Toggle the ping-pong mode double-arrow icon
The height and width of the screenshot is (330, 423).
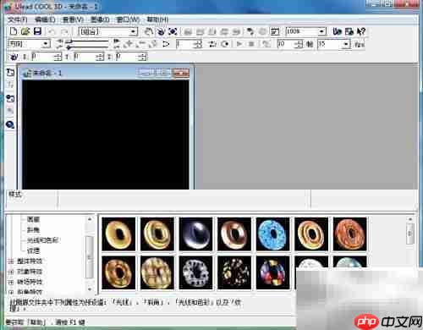212,44
